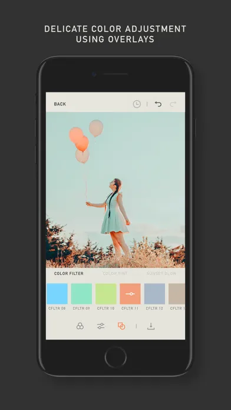
Task: Click the CFLTR 08 label
Action: click(x=57, y=309)
